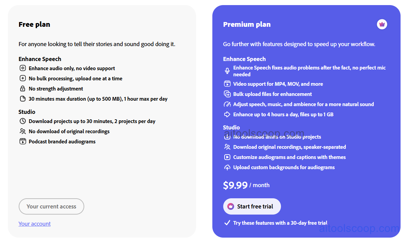The height and width of the screenshot is (241, 406).
Task: Select the plus icon next to no bulk processing
Action: 22,78
